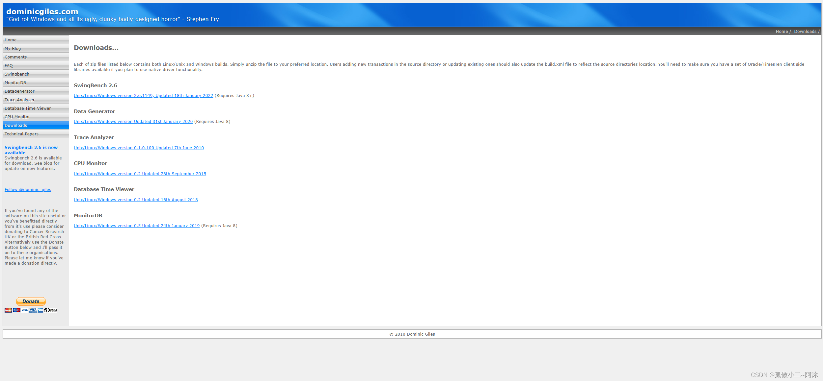This screenshot has width=823, height=381.
Task: Click Home in the top-right breadcrumb
Action: click(x=782, y=32)
